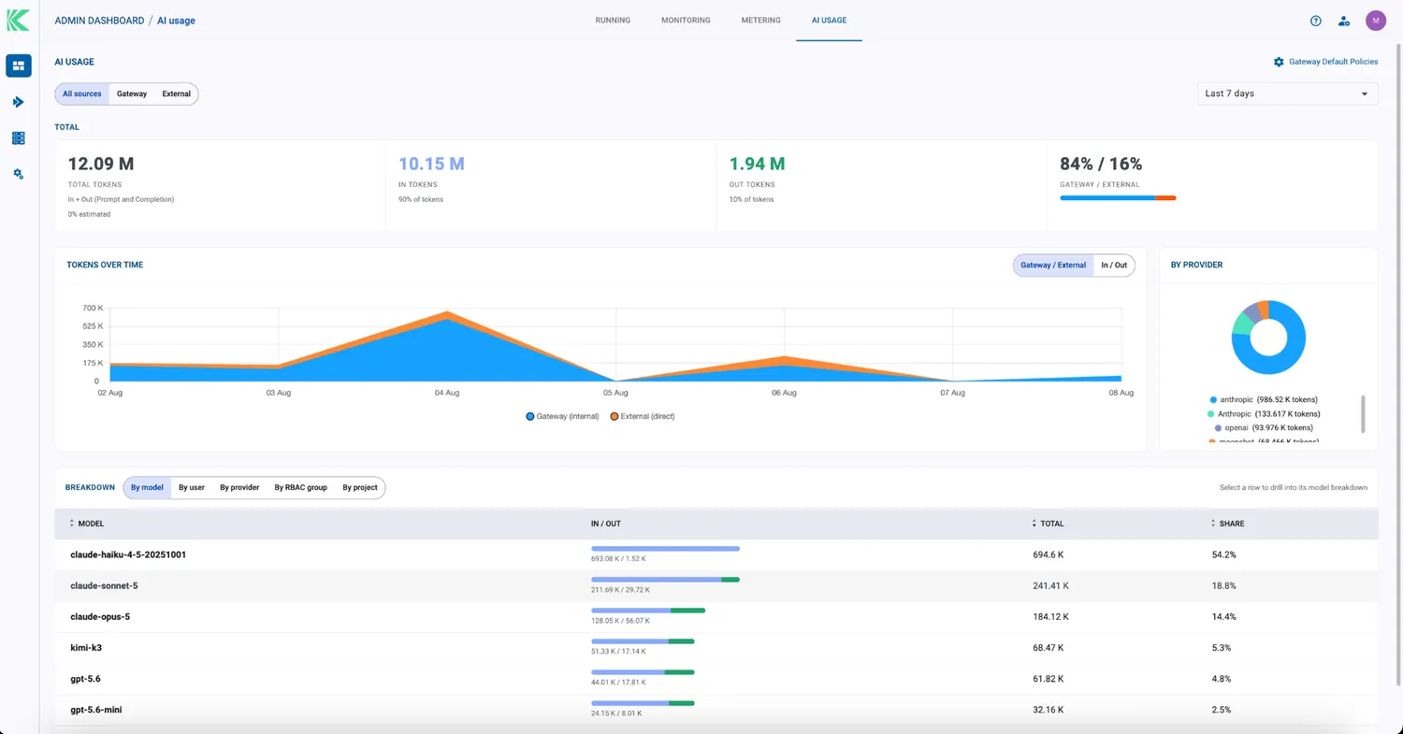The image size is (1403, 734).
Task: Open the flows arrow icon in sidebar
Action: (x=19, y=102)
